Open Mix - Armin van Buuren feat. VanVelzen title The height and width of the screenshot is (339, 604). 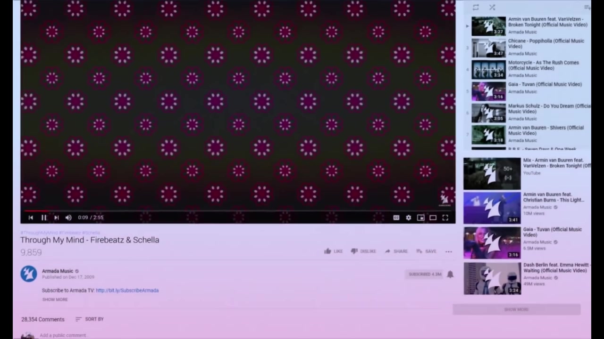pos(557,163)
